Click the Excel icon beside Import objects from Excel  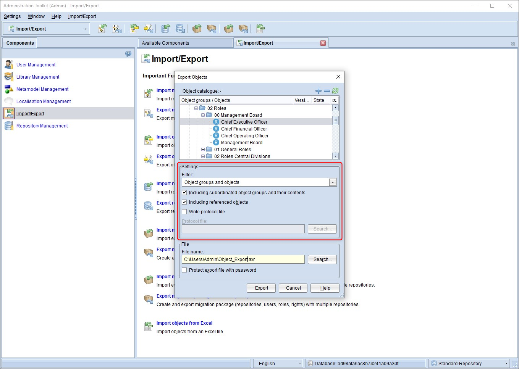tap(149, 327)
